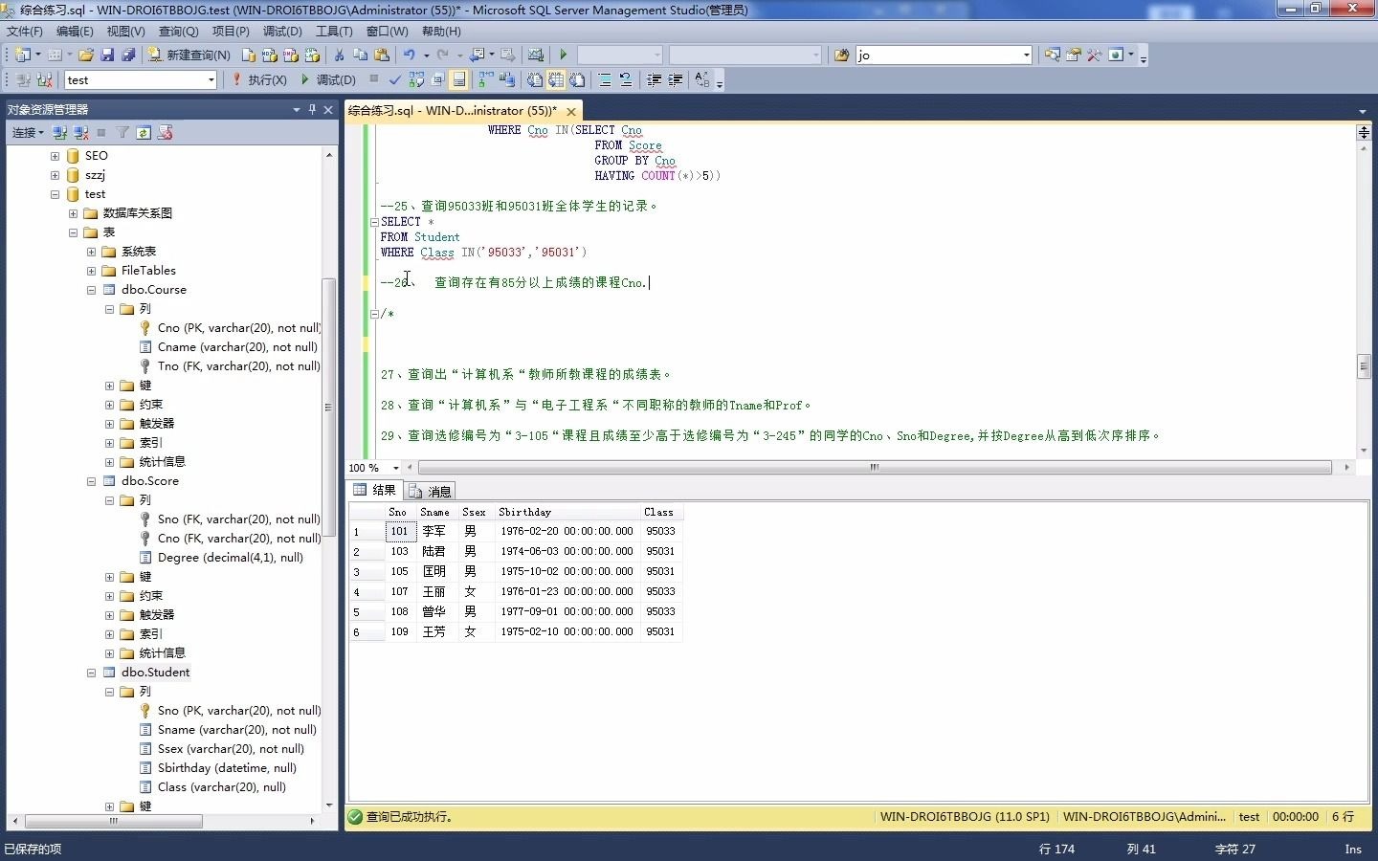Collapse the test database node

click(55, 194)
